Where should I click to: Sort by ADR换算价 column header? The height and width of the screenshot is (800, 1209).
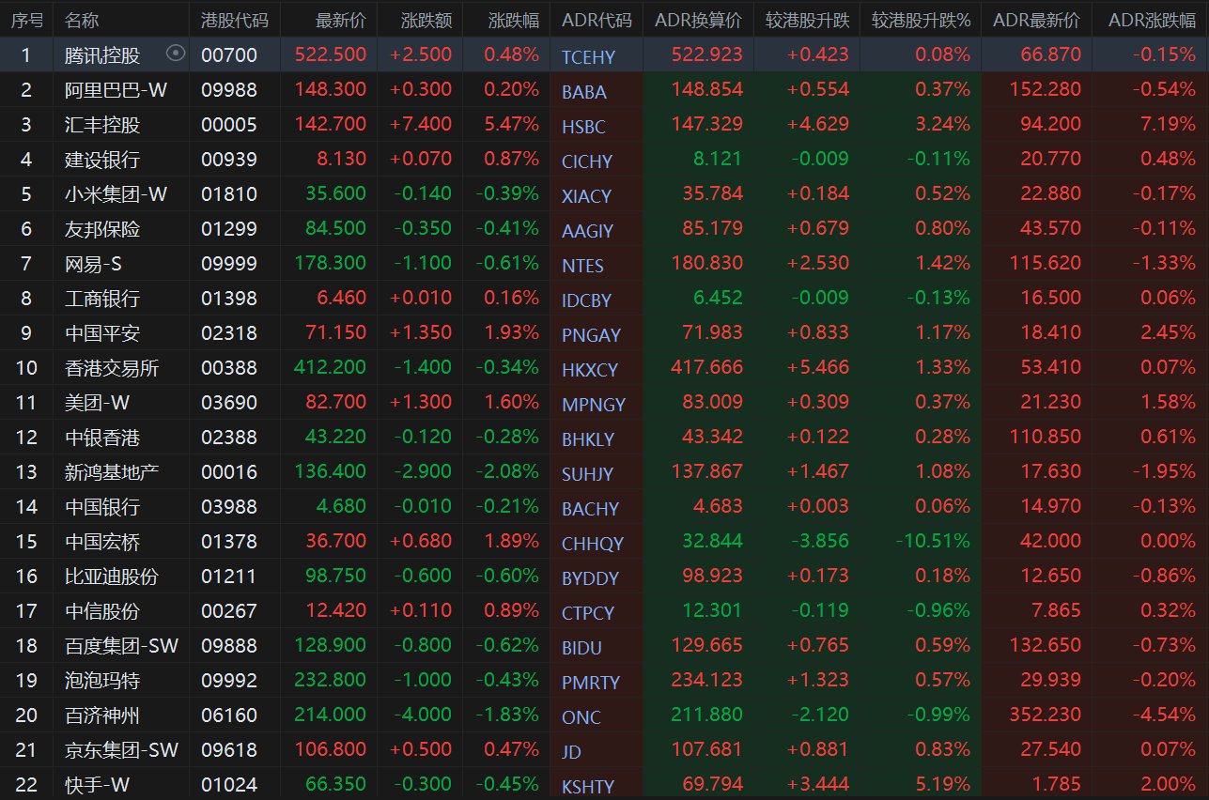pos(698,20)
